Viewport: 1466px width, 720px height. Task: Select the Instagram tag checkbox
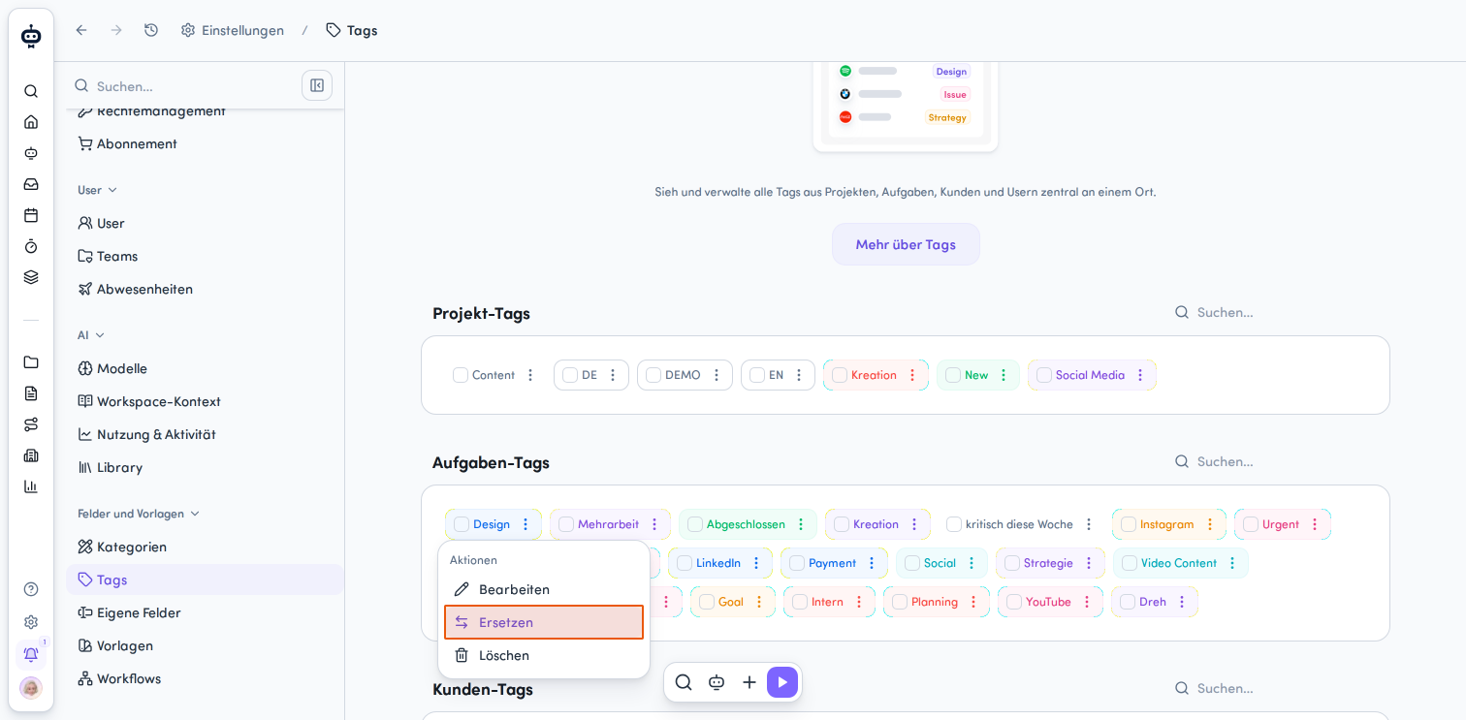coord(1129,524)
